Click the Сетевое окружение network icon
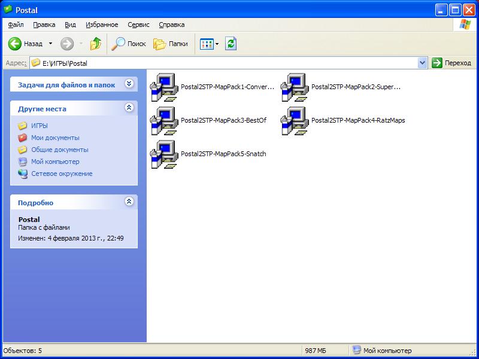The height and width of the screenshot is (359, 479). (x=22, y=174)
